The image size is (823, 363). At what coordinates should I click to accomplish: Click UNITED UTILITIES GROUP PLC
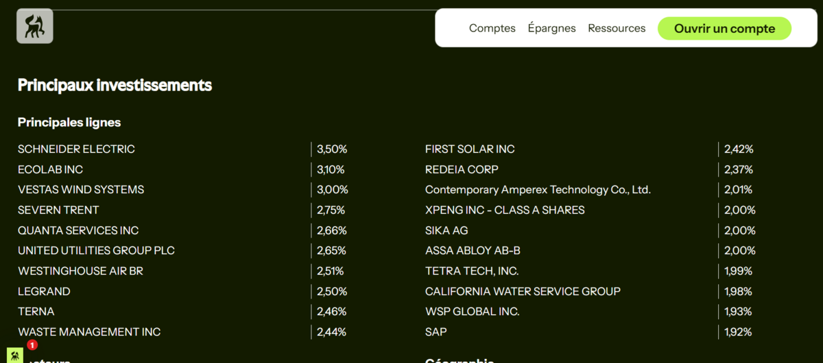96,251
